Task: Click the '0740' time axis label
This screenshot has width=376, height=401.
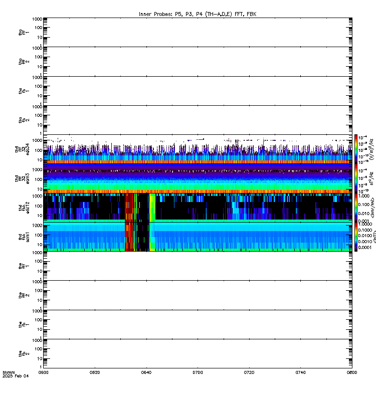Action: tap(300, 372)
